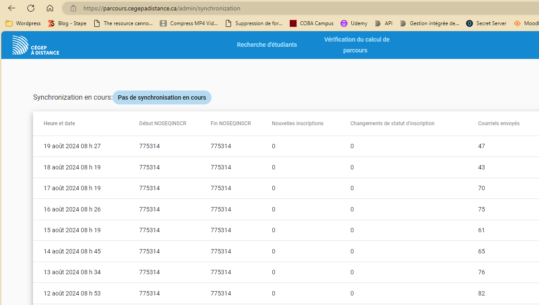Open Recherche d'étudiants menu item
539x305 pixels.
click(267, 45)
